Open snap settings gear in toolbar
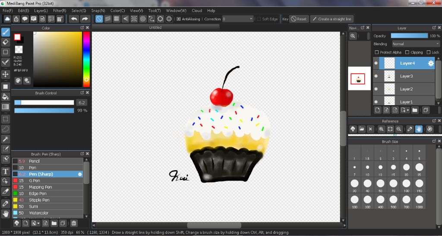The height and width of the screenshot is (236, 442). pos(169,19)
